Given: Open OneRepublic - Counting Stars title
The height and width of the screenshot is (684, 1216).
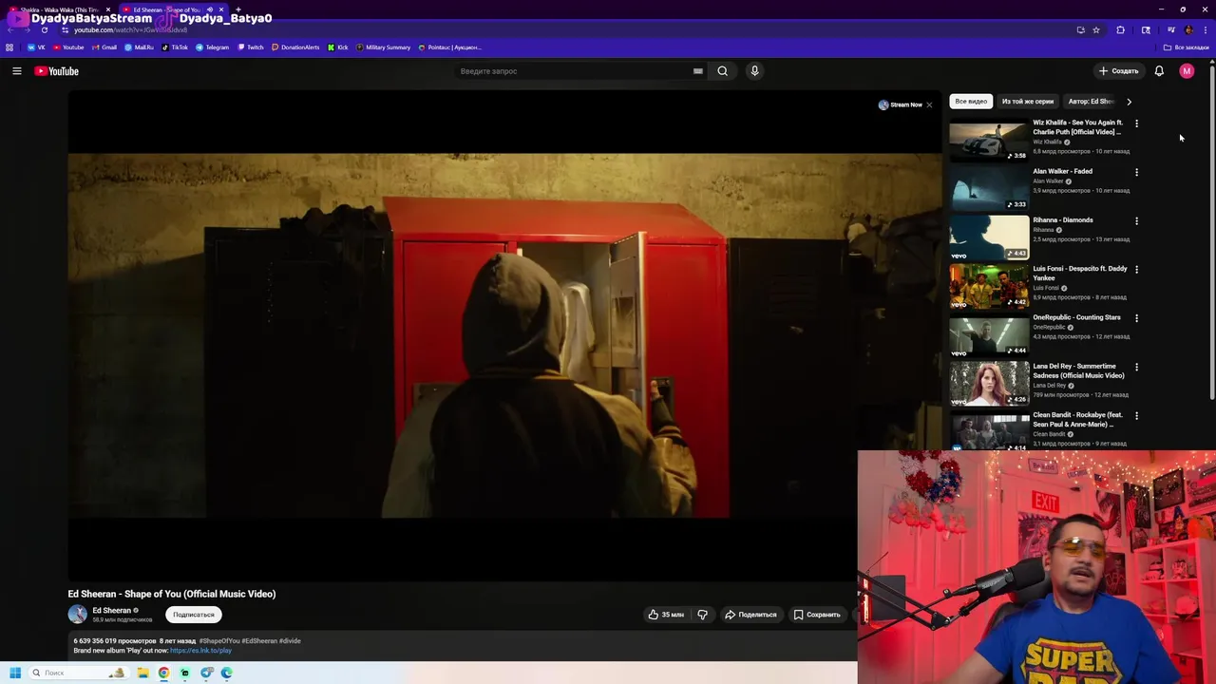Looking at the screenshot, I should [x=1076, y=317].
